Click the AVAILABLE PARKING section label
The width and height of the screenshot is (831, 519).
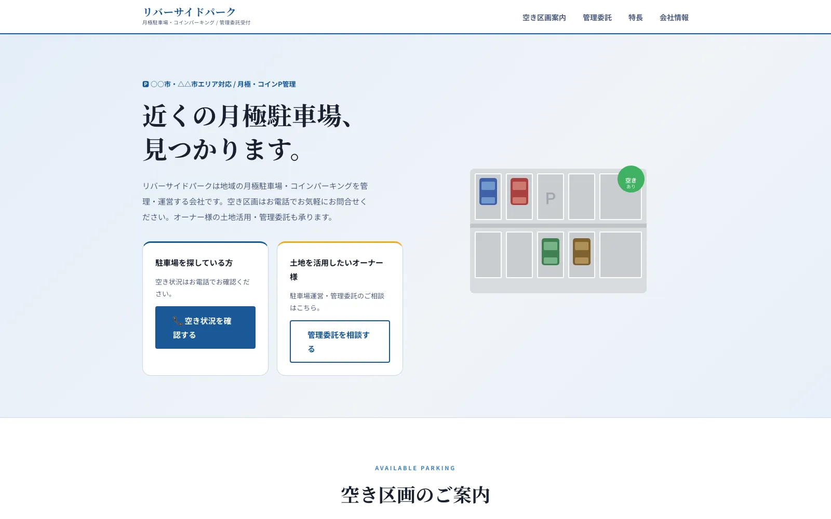pyautogui.click(x=415, y=468)
